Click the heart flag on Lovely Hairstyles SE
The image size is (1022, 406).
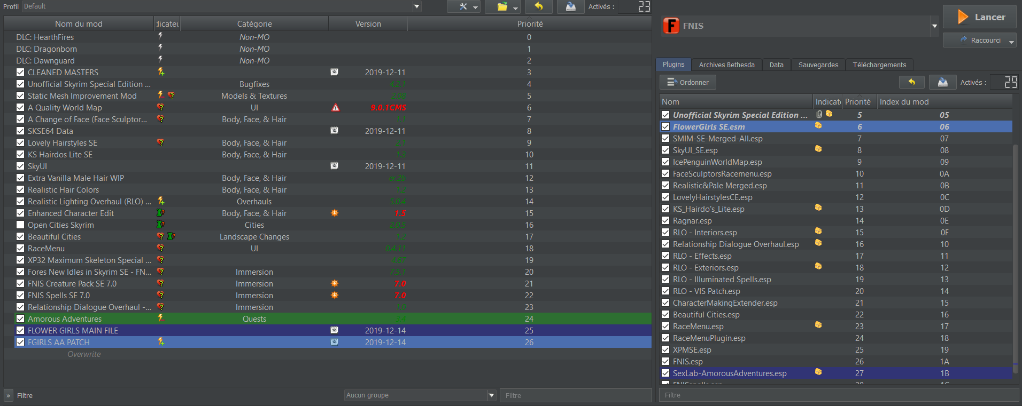point(160,142)
